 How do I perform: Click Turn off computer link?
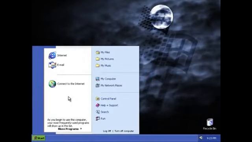pyautogui.click(x=124, y=131)
